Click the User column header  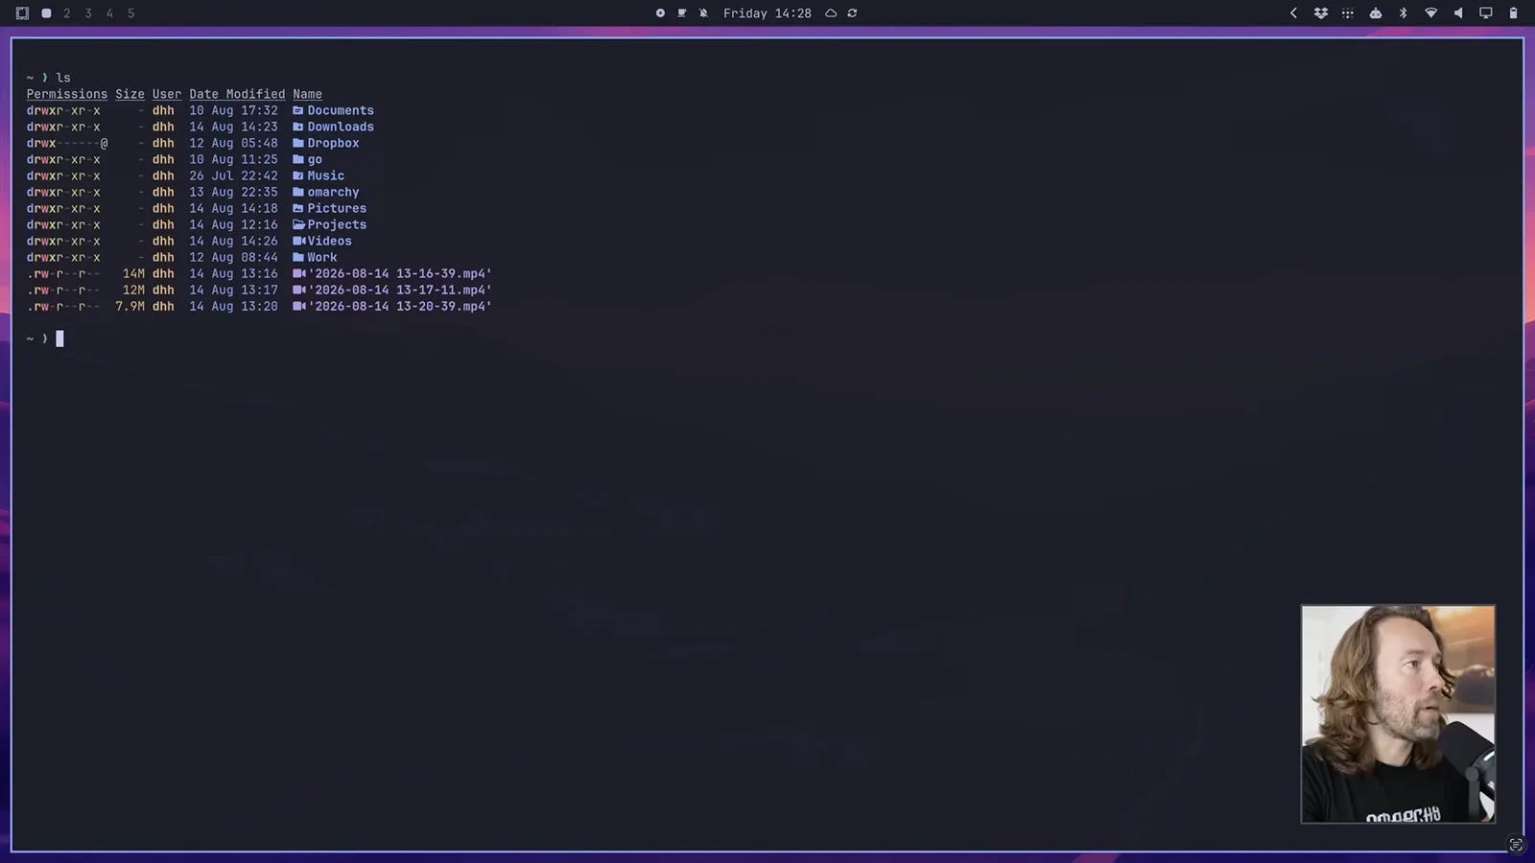pos(167,94)
